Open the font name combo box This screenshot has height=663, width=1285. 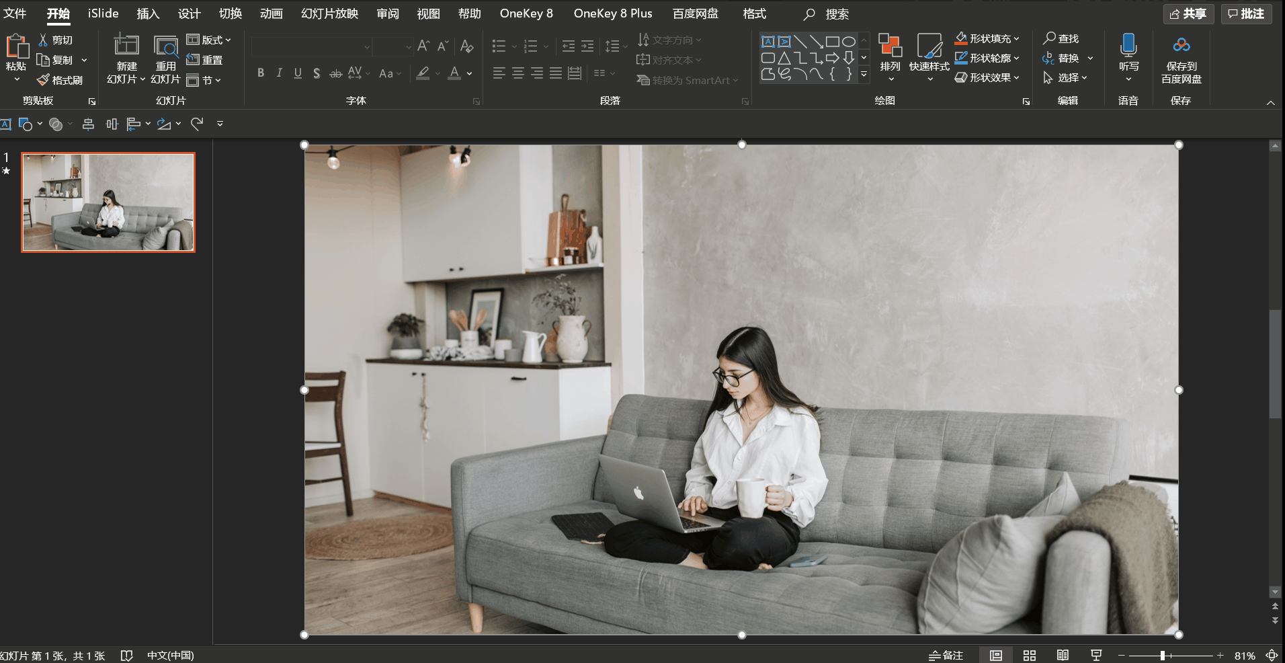point(312,46)
